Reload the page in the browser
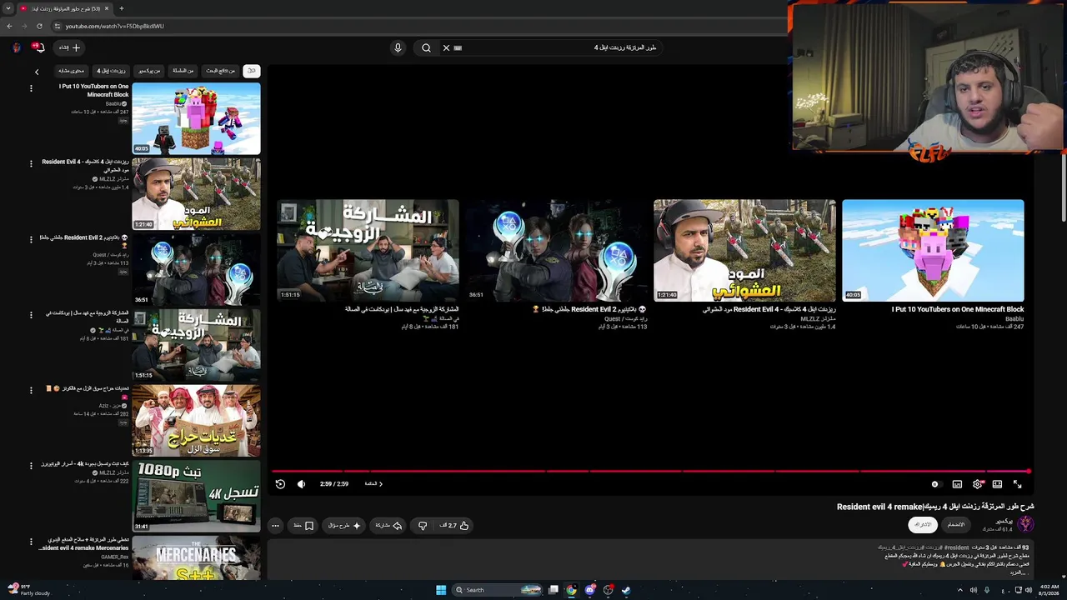1067x600 pixels. (39, 26)
